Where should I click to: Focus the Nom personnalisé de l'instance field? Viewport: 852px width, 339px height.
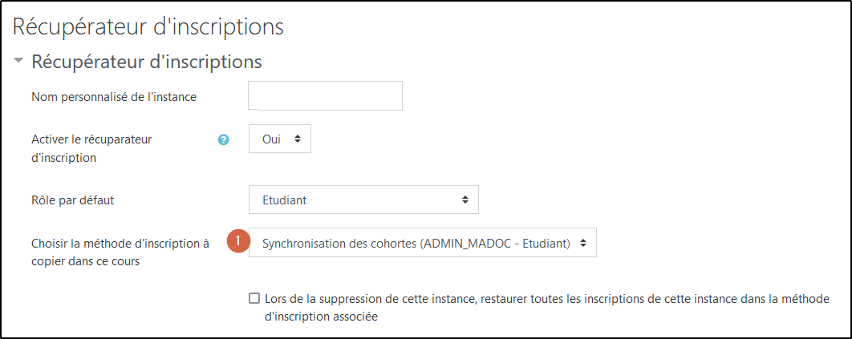coord(325,95)
